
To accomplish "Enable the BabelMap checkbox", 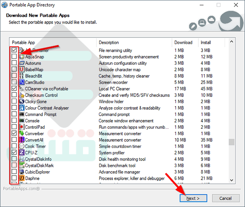I will (14, 69).
